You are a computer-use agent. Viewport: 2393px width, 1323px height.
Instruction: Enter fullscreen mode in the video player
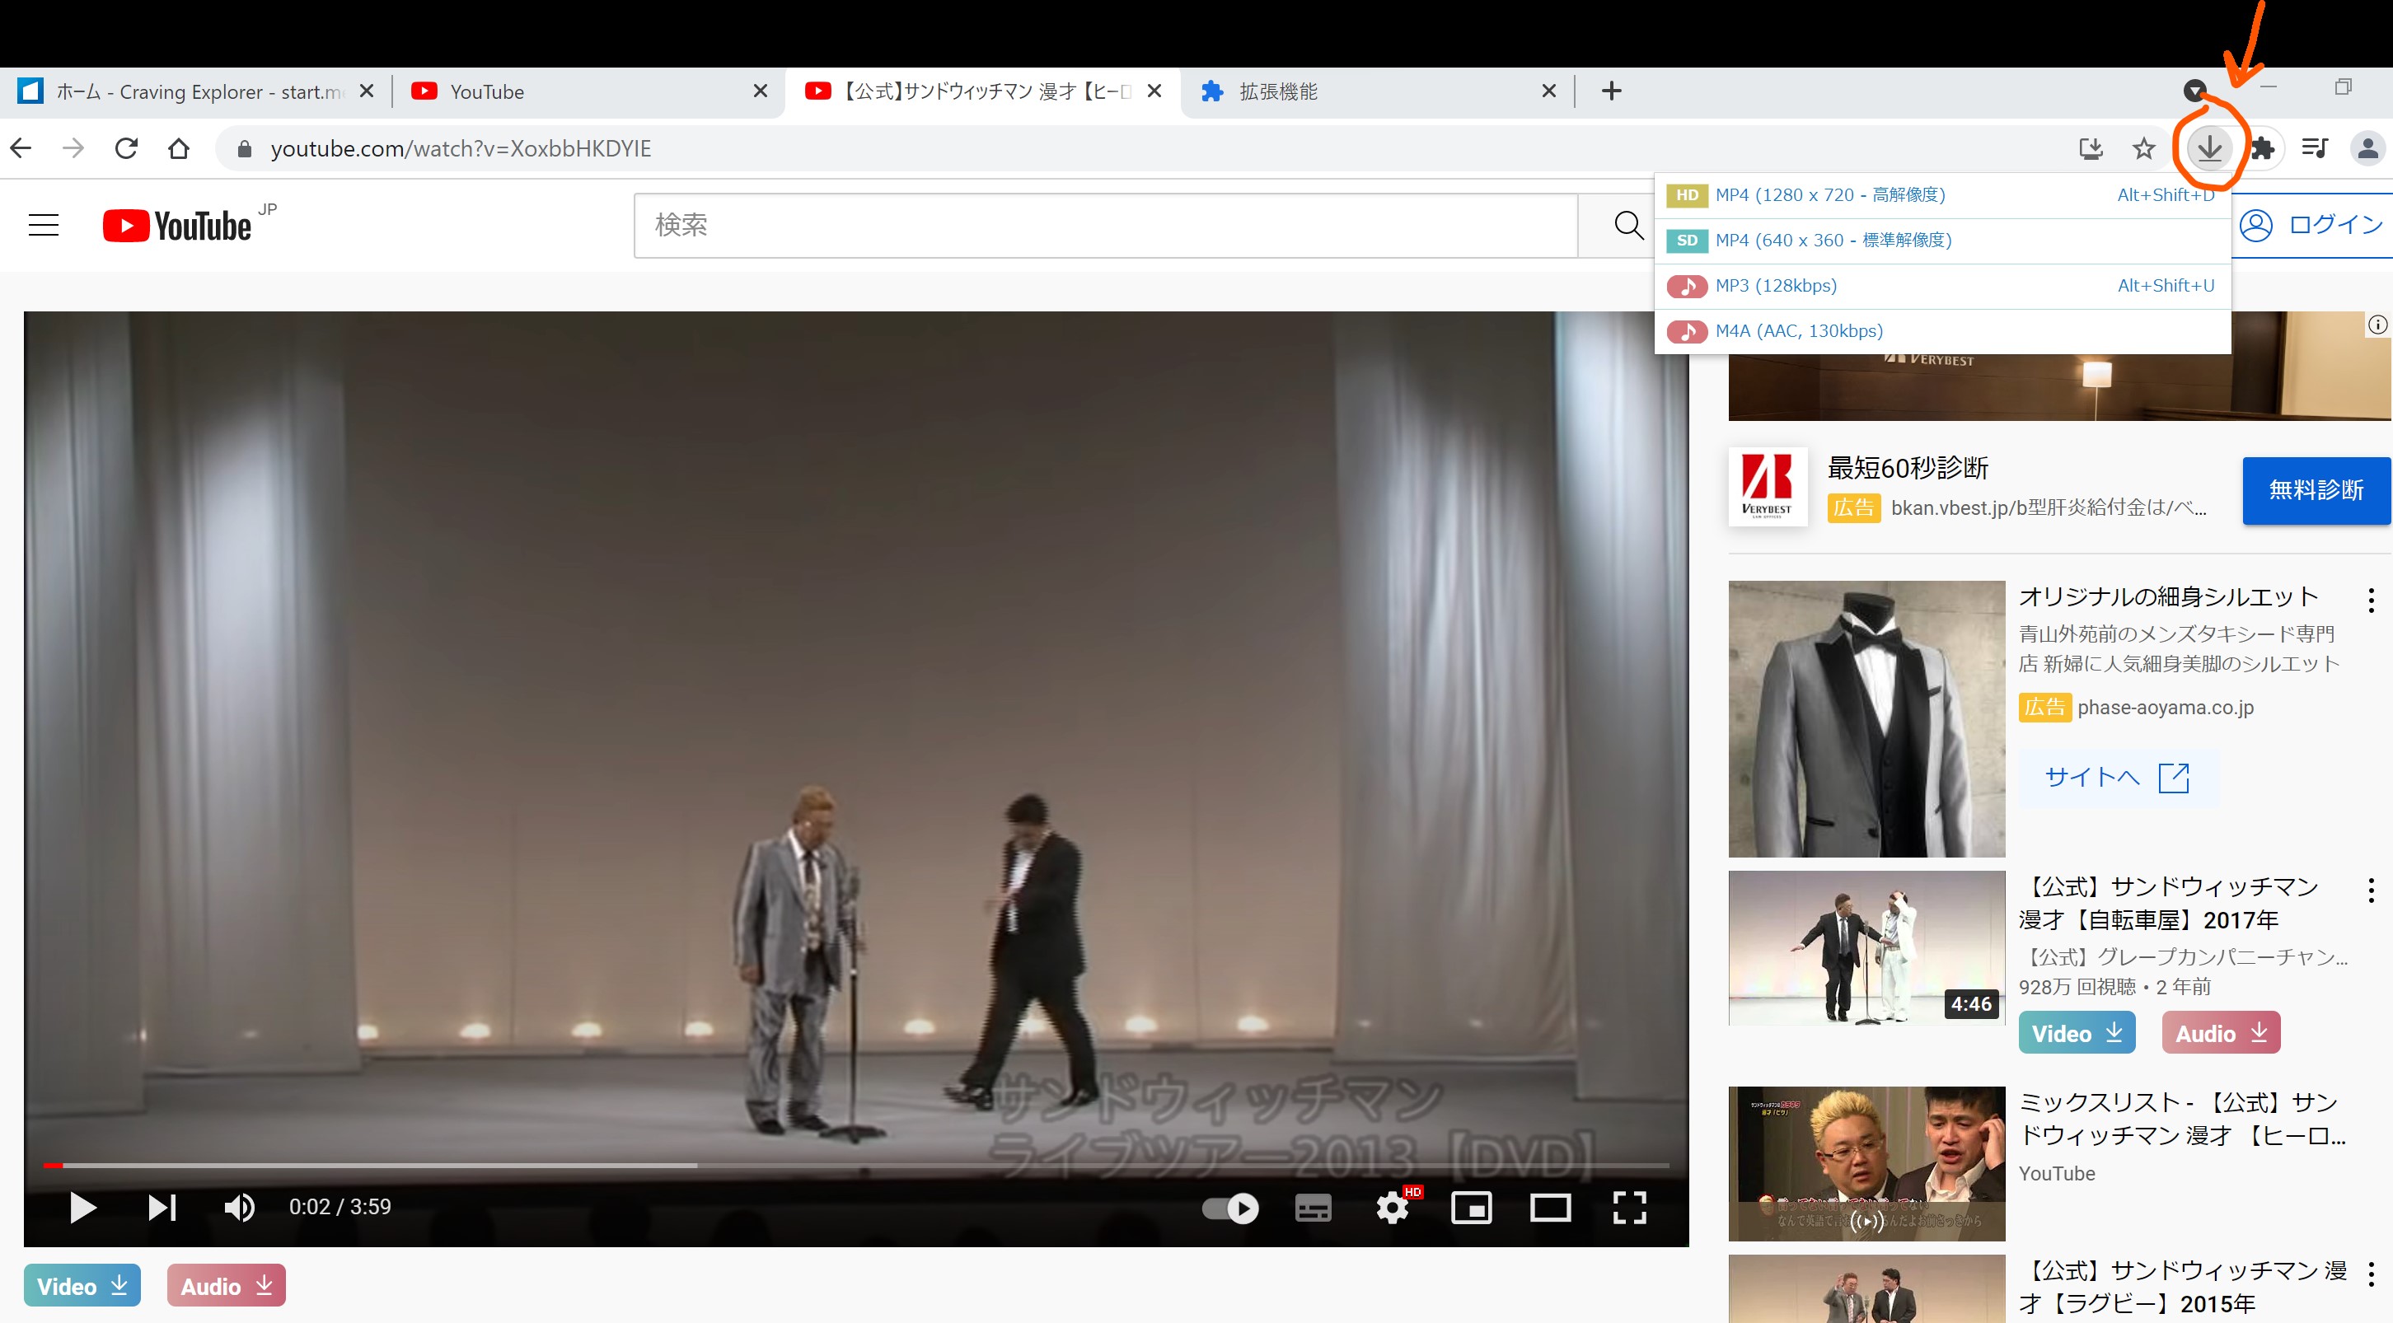tap(1629, 1208)
